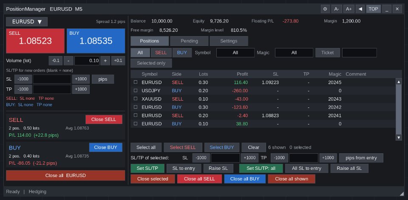Decrease volume by 0.1 lot
The image size is (408, 200).
(55, 61)
